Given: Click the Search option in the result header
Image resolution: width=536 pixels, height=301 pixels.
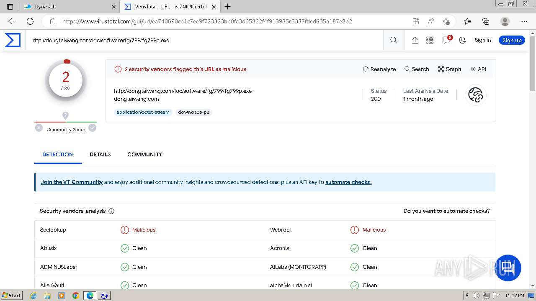Looking at the screenshot, I should tap(416, 69).
